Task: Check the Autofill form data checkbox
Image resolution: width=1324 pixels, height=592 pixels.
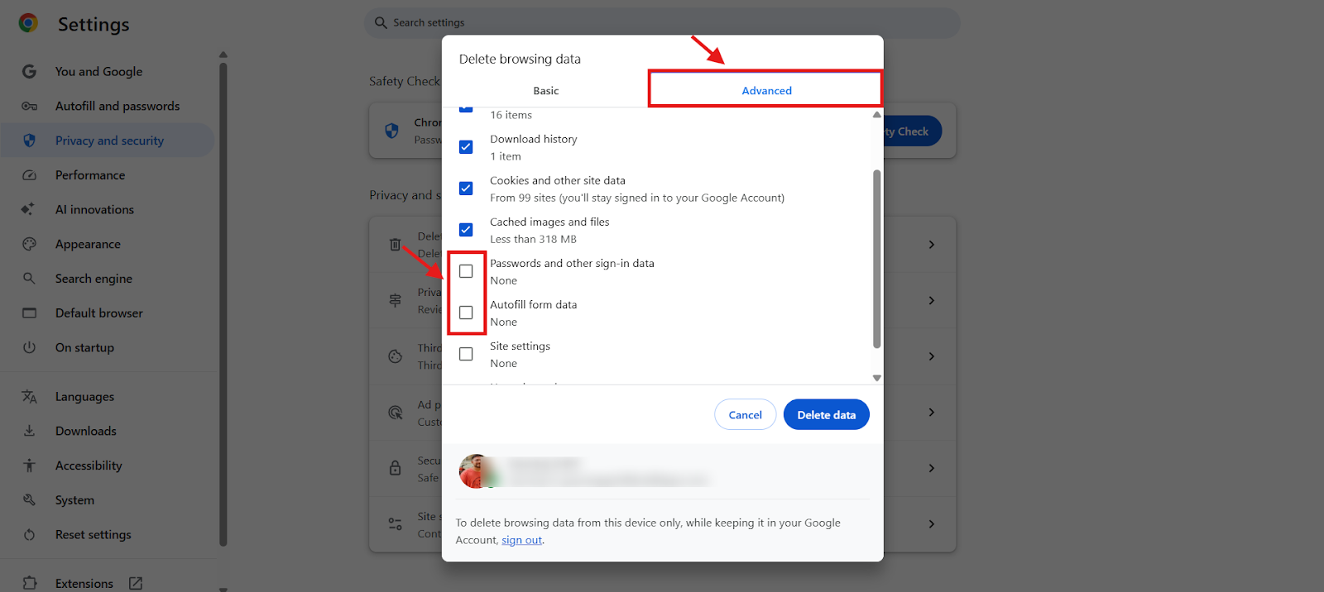Action: 466,313
